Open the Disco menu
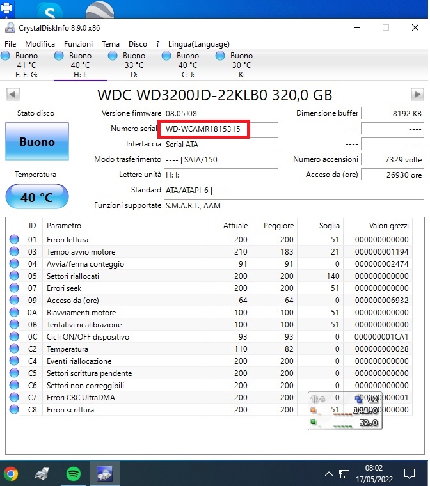The image size is (430, 486). pos(138,44)
